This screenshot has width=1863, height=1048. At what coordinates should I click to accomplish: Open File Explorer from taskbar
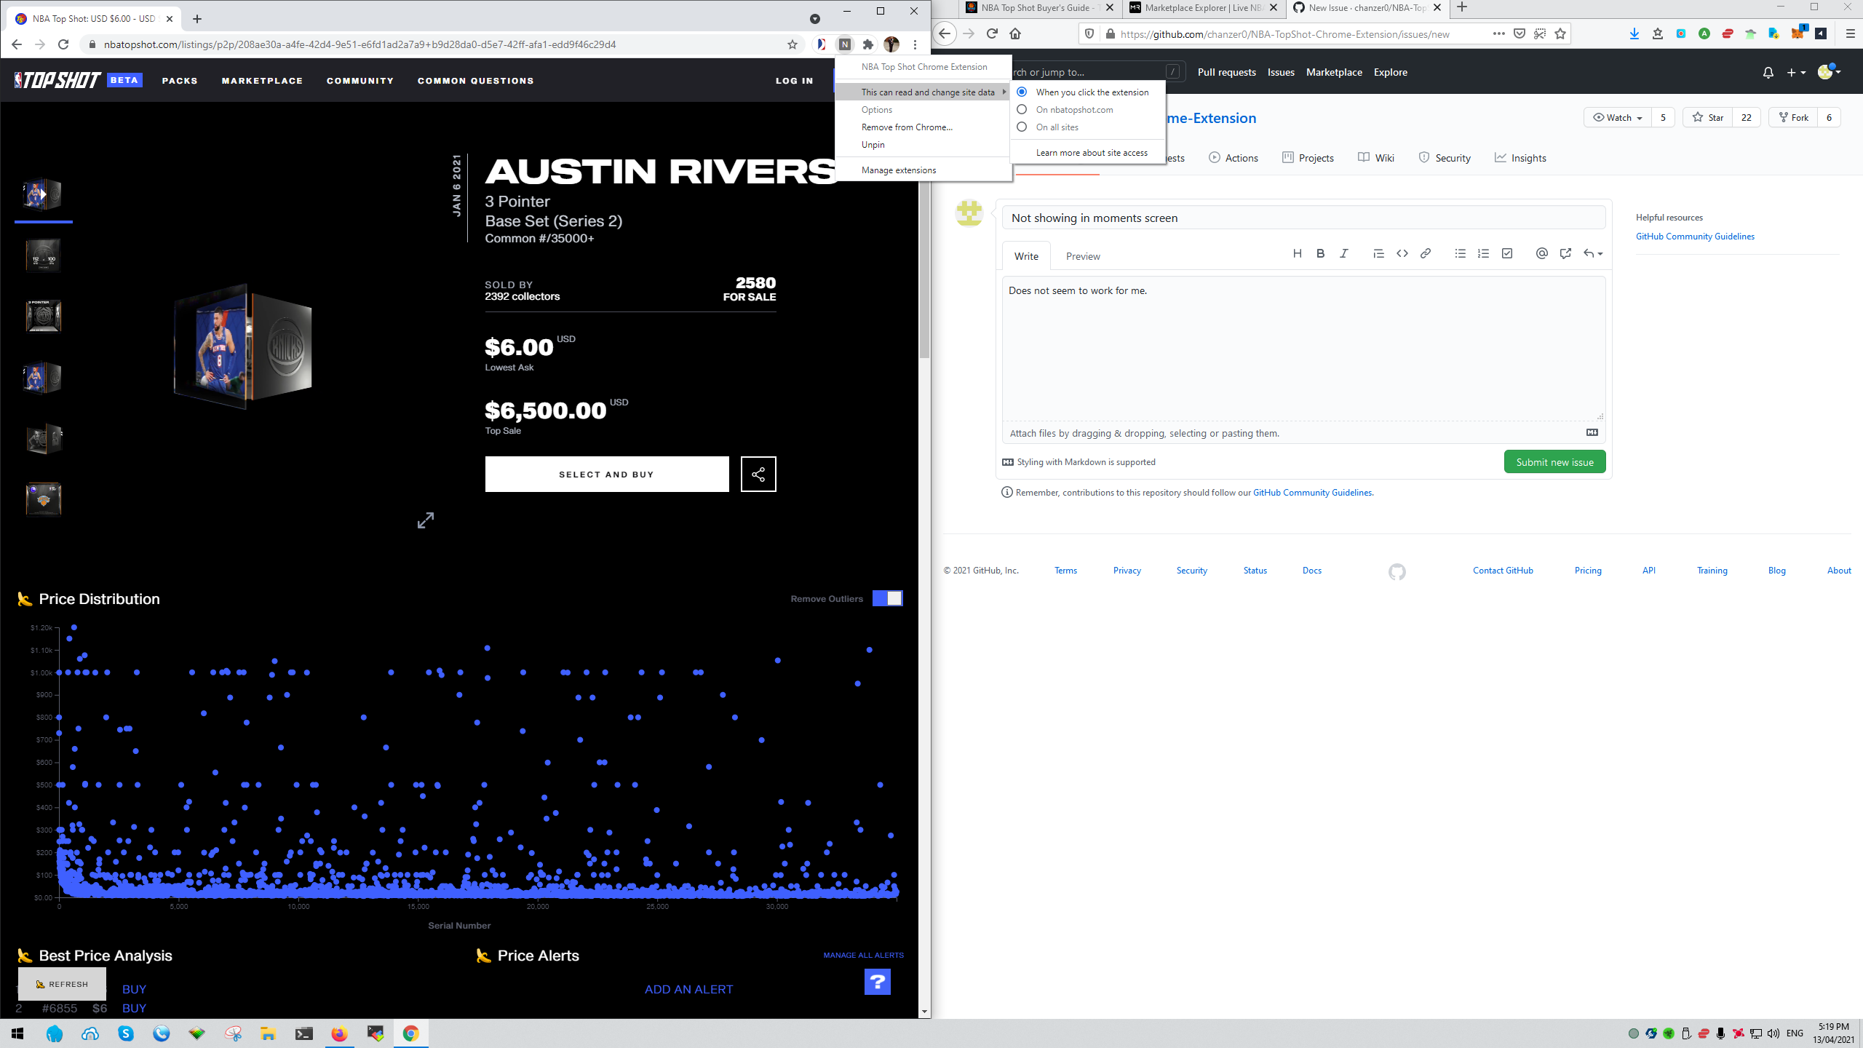(x=268, y=1033)
